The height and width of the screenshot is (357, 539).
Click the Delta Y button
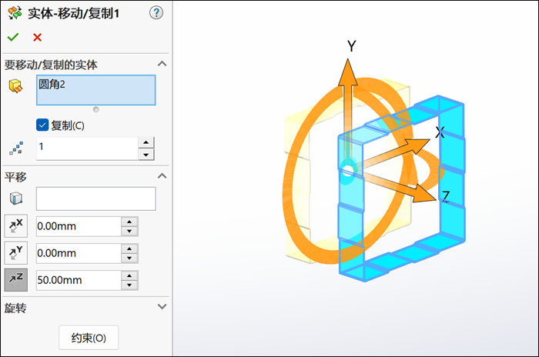16,253
